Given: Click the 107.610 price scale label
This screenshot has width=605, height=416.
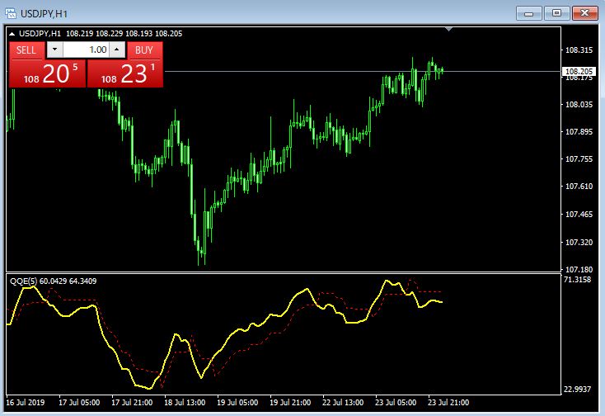Looking at the screenshot, I should coord(579,187).
